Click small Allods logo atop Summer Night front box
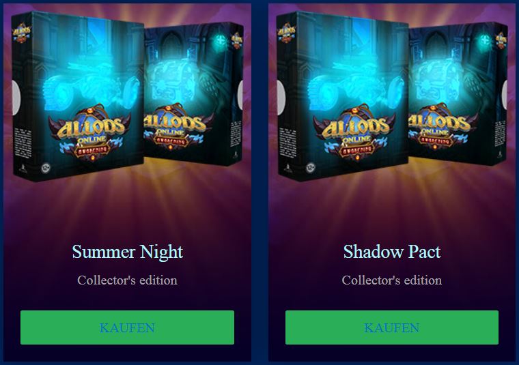 (22, 33)
